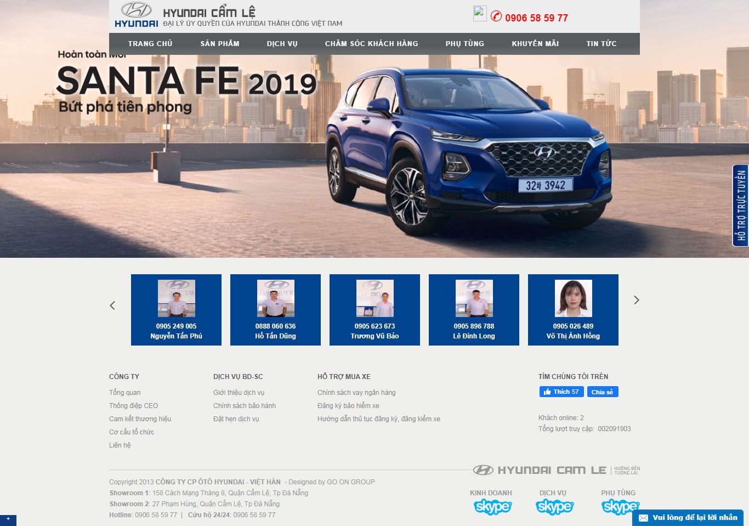This screenshot has height=526, width=749.
Task: Open Tổng quan link
Action: [x=125, y=392]
